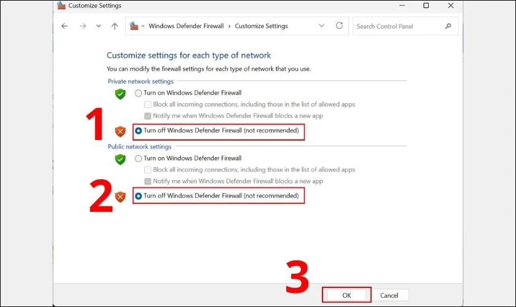The image size is (516, 307).
Task: Click the firewall icon in the address bar
Action: [134, 26]
